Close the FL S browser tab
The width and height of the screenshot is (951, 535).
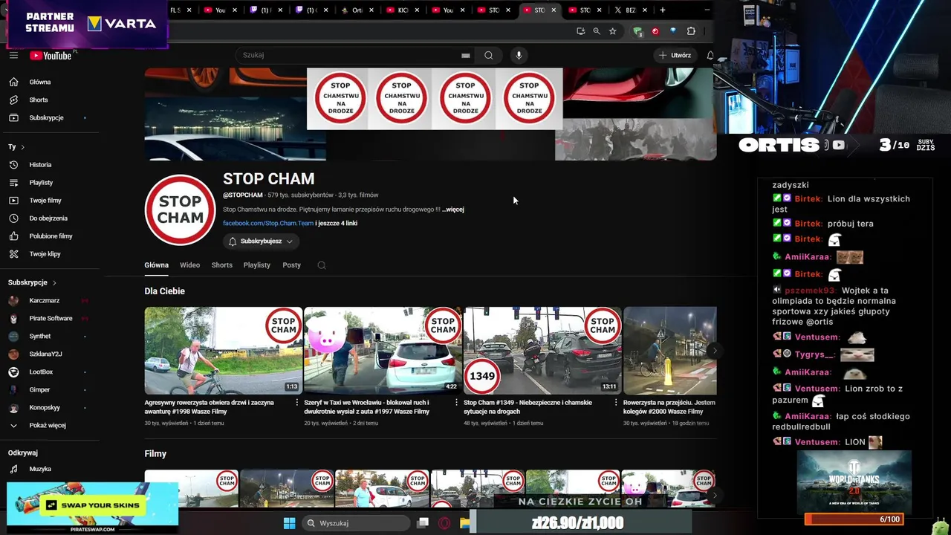click(x=189, y=10)
